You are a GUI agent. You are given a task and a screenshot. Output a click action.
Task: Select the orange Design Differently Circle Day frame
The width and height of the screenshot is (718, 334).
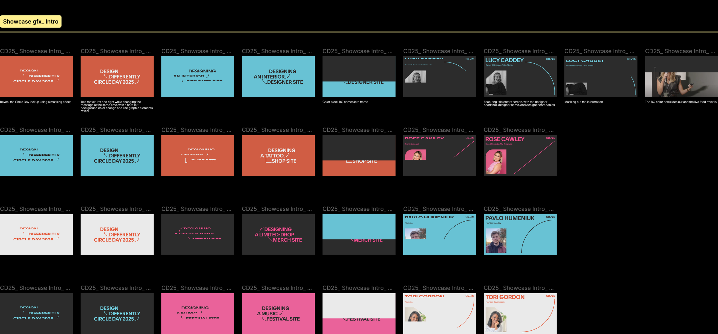click(x=117, y=77)
